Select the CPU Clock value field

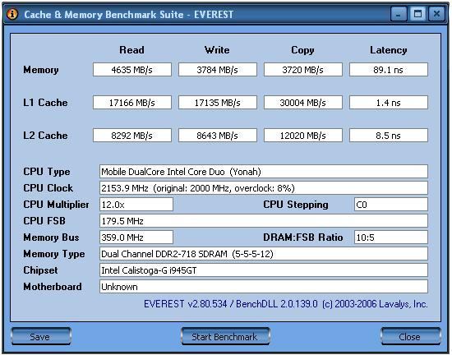[x=264, y=188]
